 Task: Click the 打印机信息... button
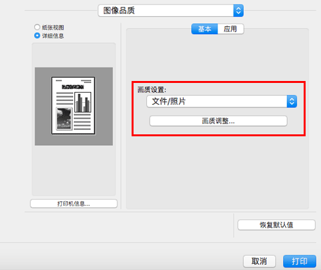(x=74, y=204)
